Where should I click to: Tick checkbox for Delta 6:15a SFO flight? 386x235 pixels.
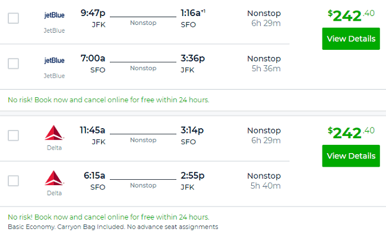click(x=13, y=180)
